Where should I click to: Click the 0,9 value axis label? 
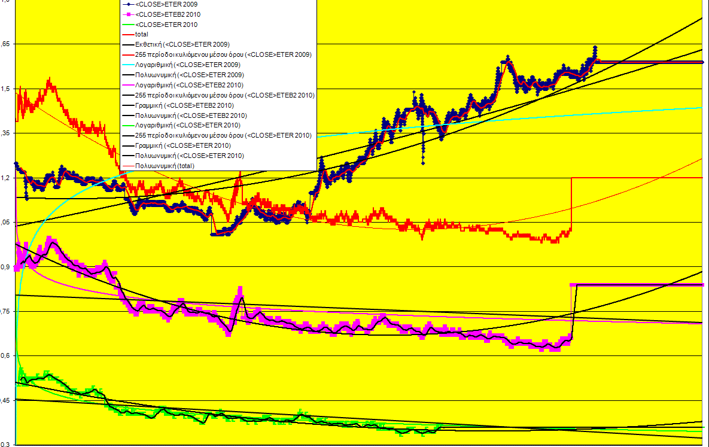click(6, 267)
